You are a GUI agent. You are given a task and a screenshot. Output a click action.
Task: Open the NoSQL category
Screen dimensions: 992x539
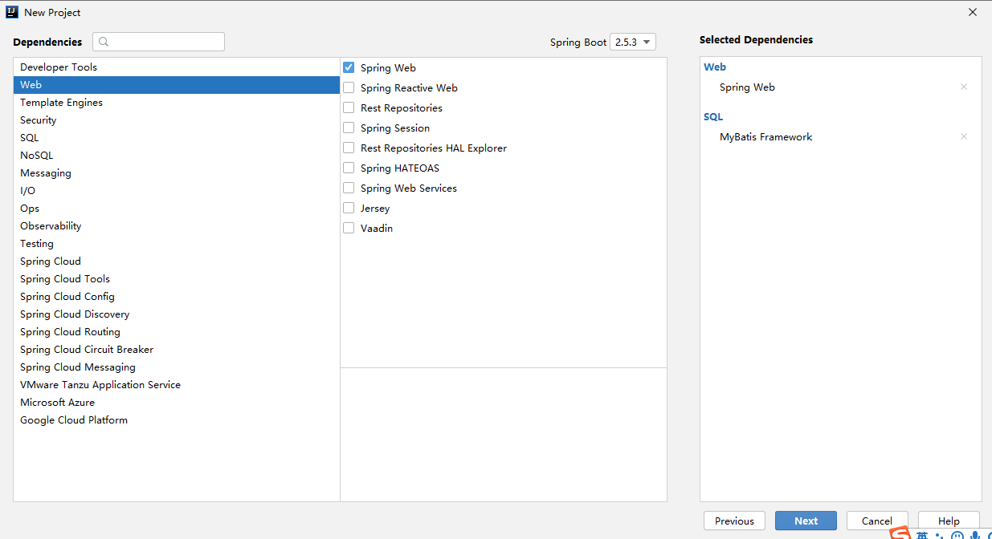[x=177, y=155]
